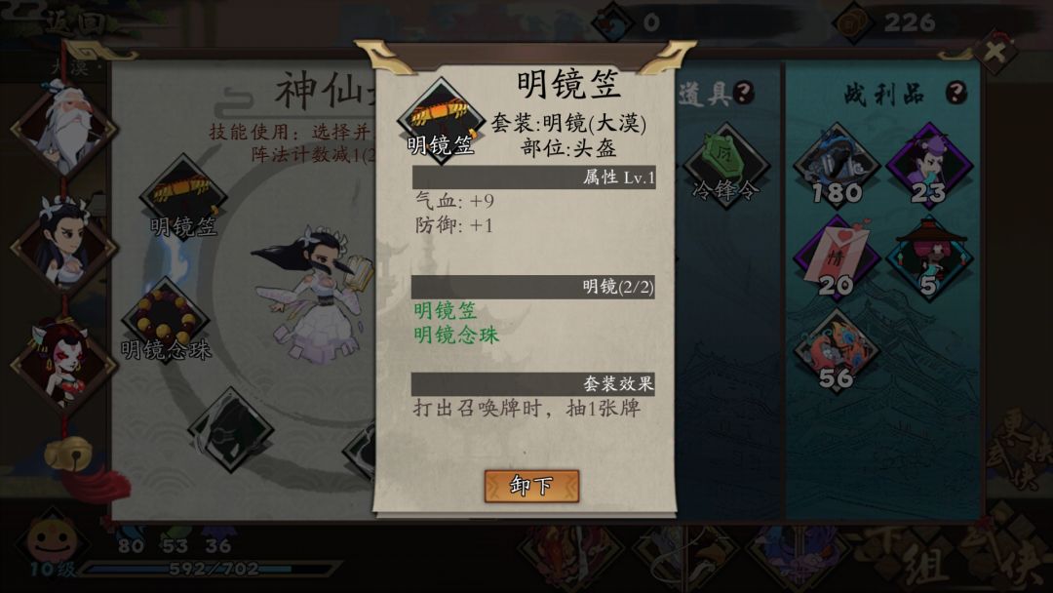Click the 明镜笠 hat slot on left
This screenshot has width=1053, height=593.
[183, 196]
